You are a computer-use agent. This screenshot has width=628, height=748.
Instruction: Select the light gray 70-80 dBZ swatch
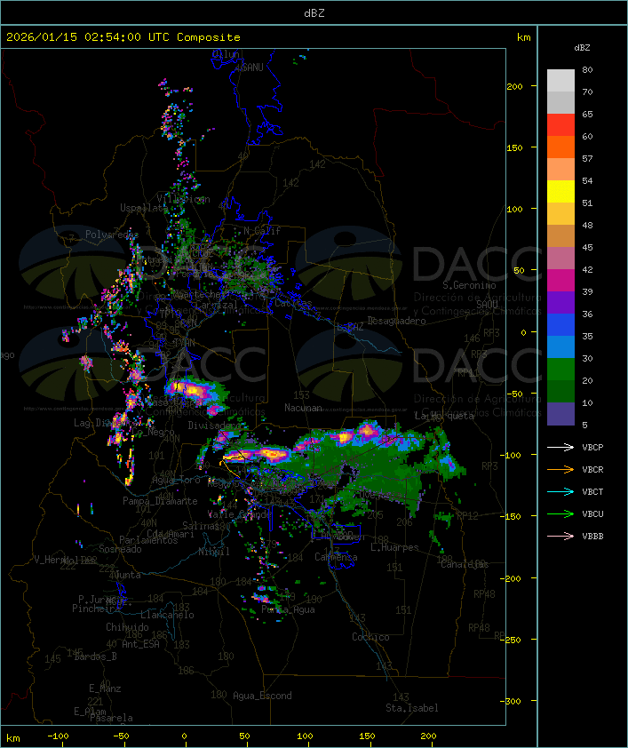click(x=560, y=81)
